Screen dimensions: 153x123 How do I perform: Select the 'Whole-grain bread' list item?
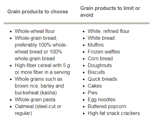[x=41, y=48]
